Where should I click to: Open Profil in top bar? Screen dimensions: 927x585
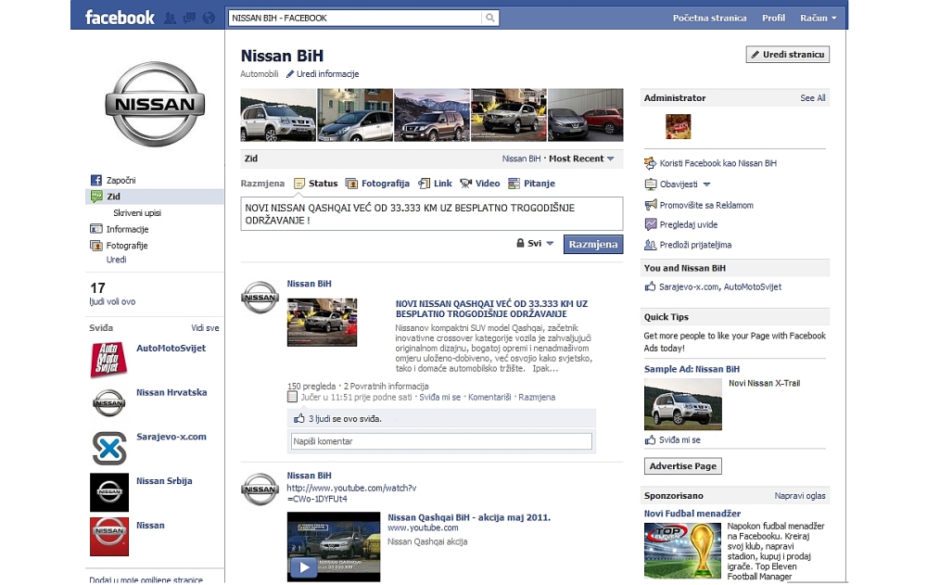[773, 18]
